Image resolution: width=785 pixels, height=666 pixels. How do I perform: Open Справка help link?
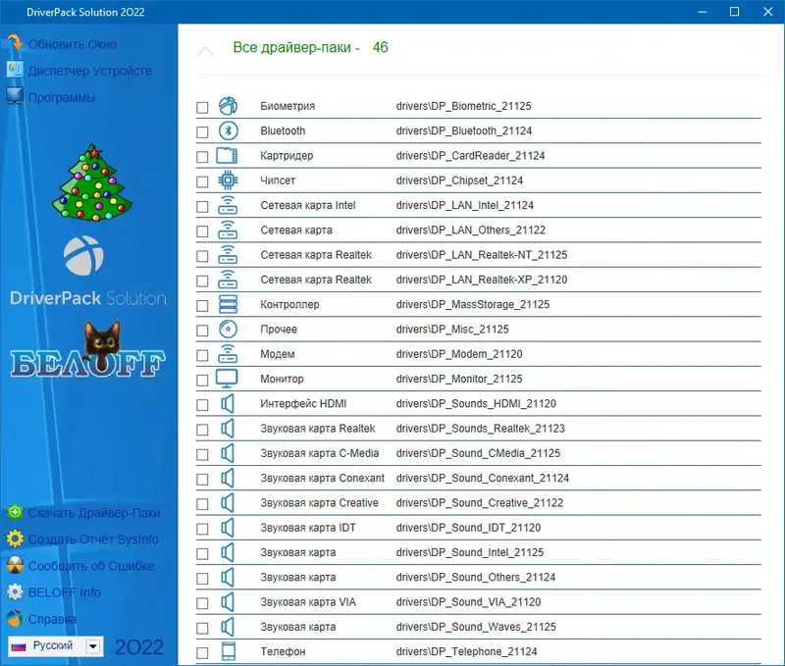pos(53,619)
